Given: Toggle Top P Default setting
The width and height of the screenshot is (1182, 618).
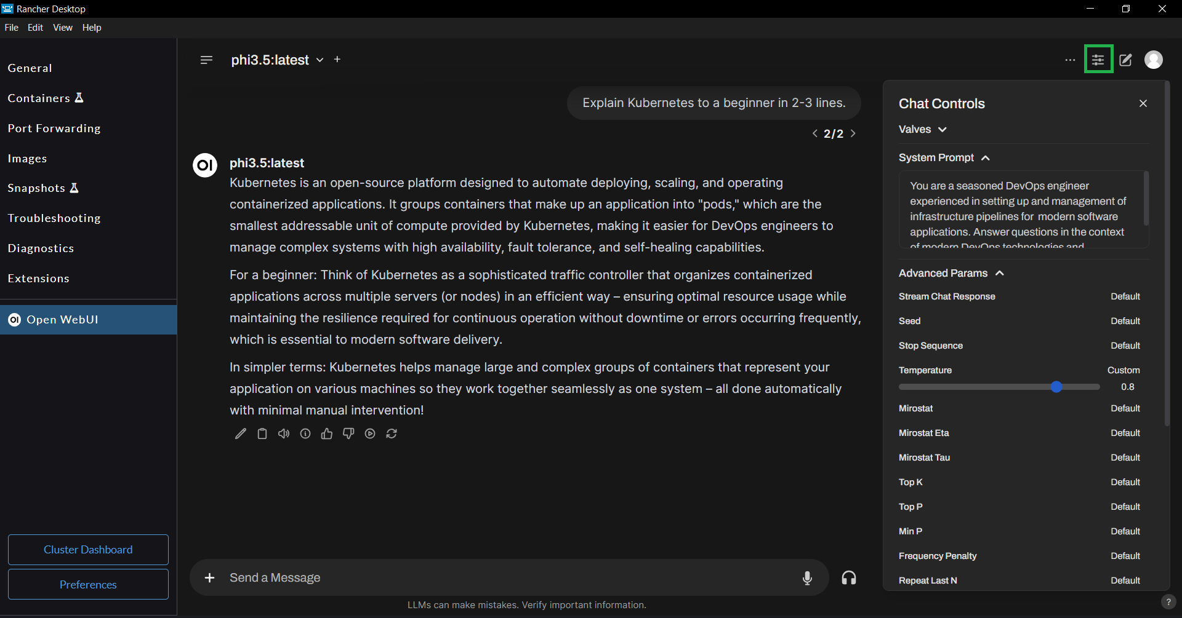Looking at the screenshot, I should pos(1125,507).
